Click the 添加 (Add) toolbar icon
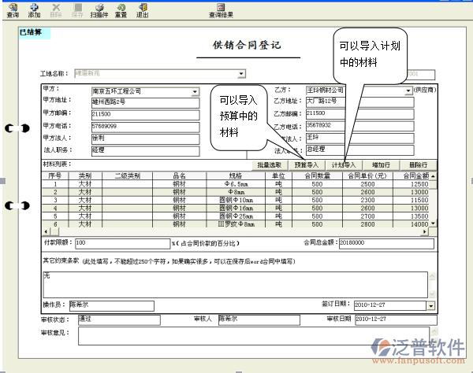Image resolution: width=473 pixels, height=373 pixels. pos(34,10)
